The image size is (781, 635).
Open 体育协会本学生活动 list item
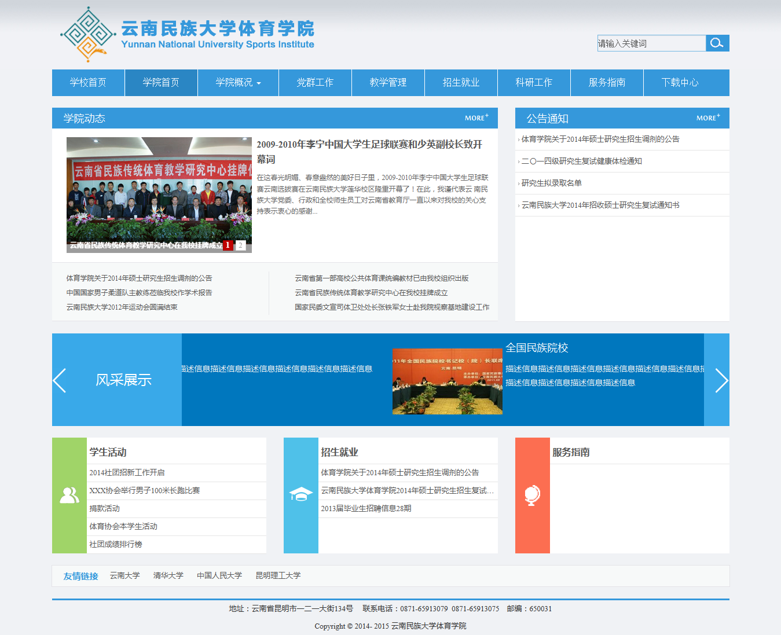[123, 526]
